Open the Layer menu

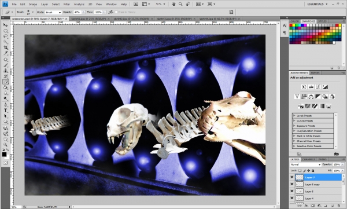pyautogui.click(x=45, y=4)
